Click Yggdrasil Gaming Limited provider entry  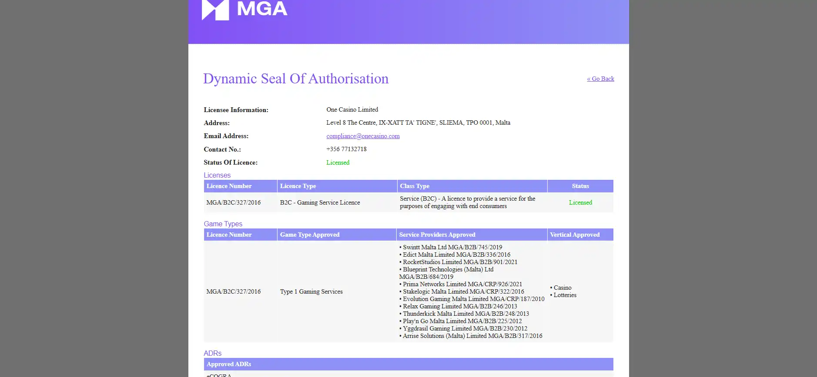coord(463,328)
